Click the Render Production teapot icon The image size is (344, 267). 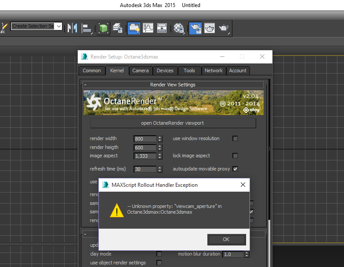224,28
